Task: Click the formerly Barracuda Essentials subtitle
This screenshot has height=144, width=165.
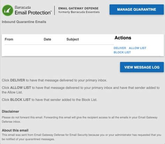Action: pyautogui.click(x=79, y=12)
